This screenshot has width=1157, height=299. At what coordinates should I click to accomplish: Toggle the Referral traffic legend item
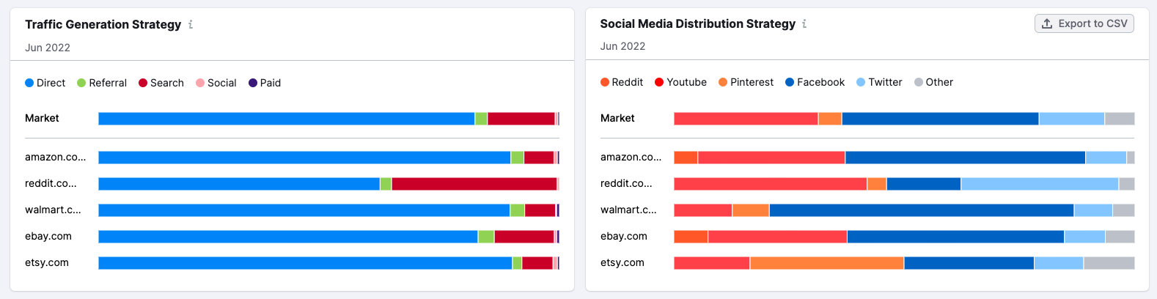[101, 83]
